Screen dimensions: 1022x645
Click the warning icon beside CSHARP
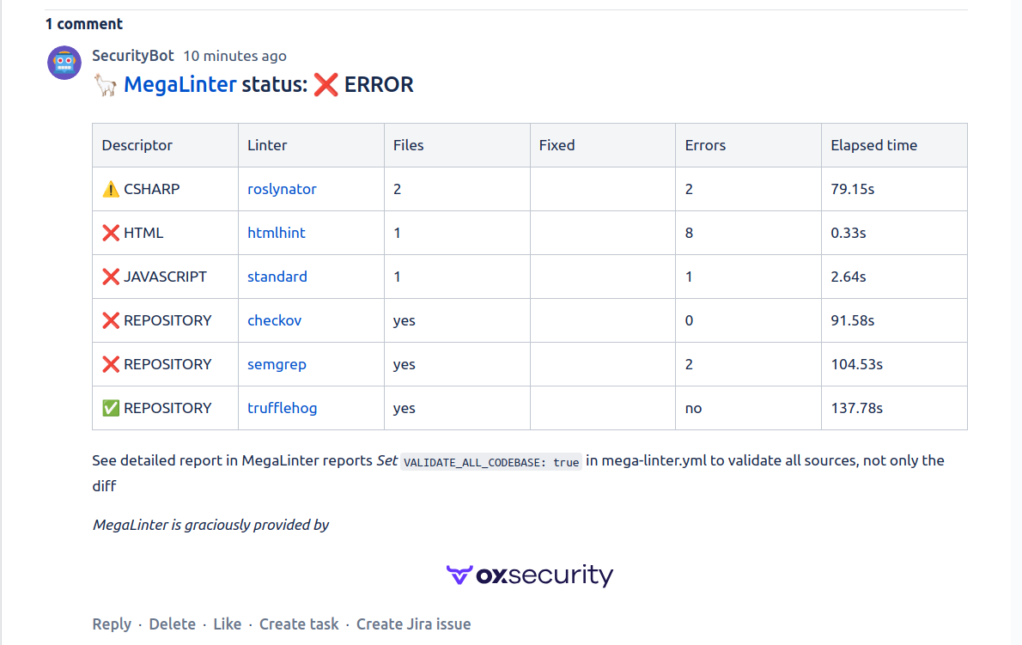point(111,189)
